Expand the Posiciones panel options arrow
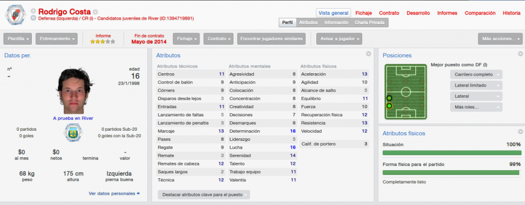 click(520, 54)
